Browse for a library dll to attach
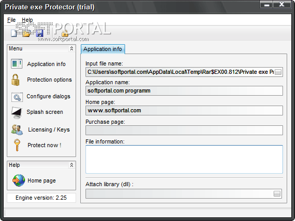 pos(277,194)
